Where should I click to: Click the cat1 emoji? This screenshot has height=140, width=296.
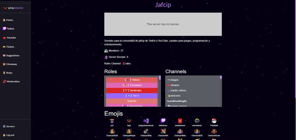(x=112, y=121)
